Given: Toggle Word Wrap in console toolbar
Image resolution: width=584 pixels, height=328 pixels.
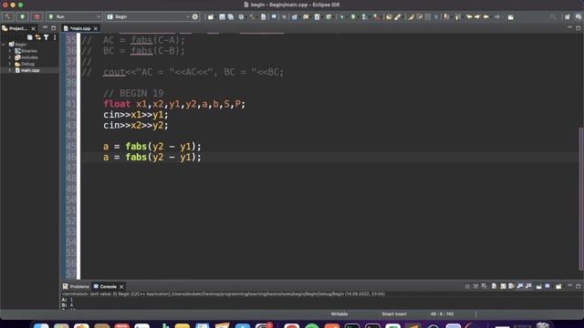Looking at the screenshot, I should [x=512, y=286].
